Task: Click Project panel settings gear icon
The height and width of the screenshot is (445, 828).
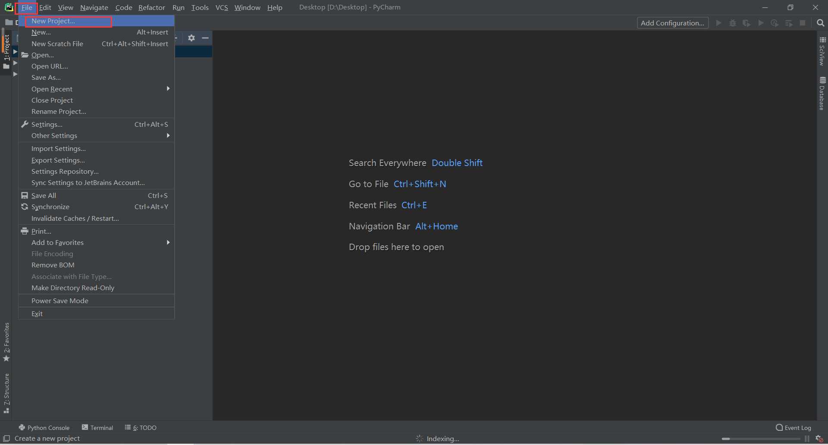Action: 191,38
